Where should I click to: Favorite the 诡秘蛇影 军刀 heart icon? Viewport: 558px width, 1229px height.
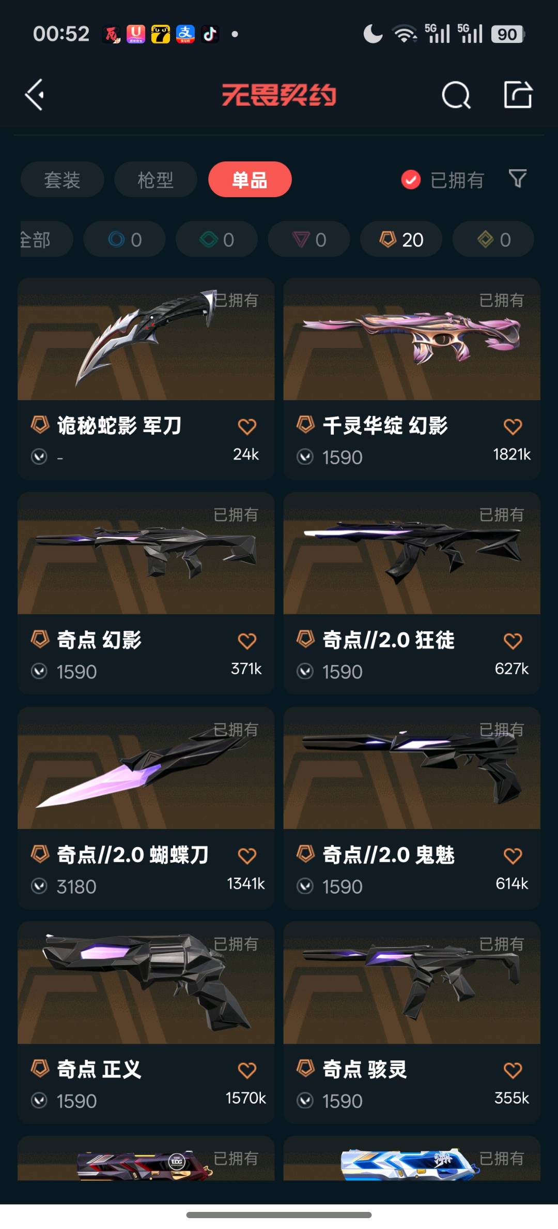247,426
